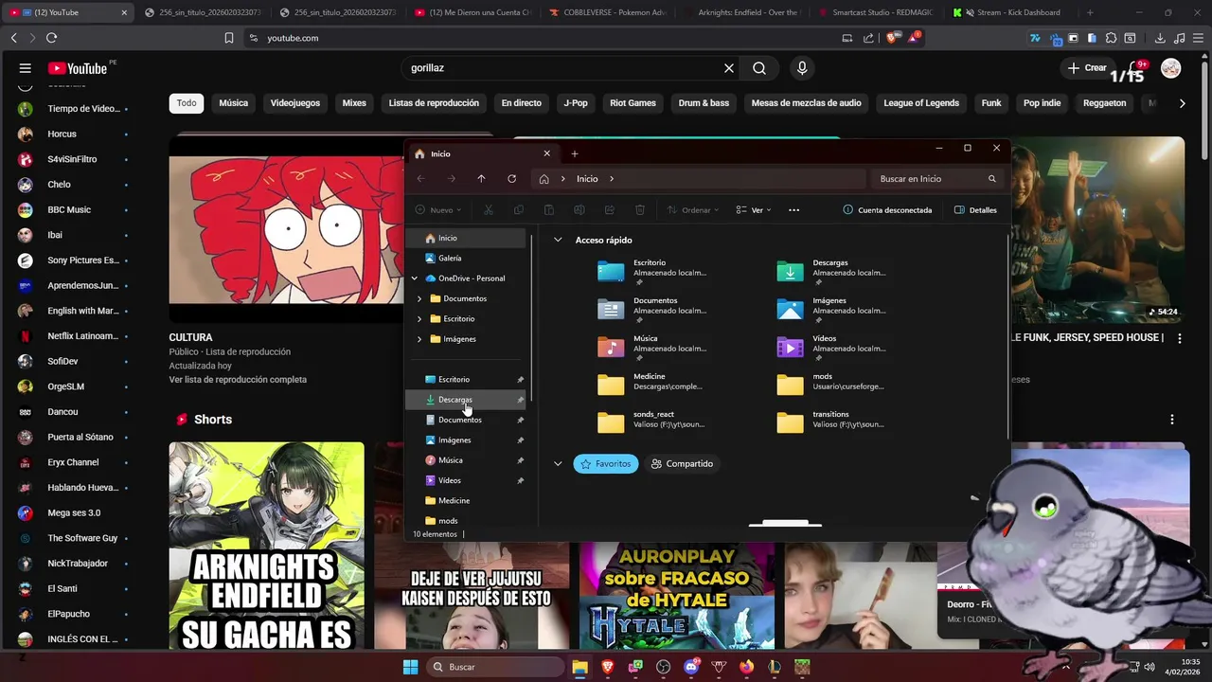The height and width of the screenshot is (682, 1212).
Task: Open the Descargas quick access folder tile
Action: click(x=831, y=272)
